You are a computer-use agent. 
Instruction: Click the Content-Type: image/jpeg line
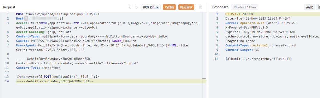point(38,68)
